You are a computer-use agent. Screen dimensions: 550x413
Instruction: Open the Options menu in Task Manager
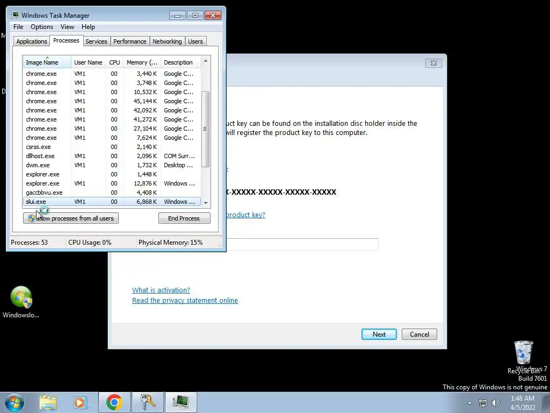coord(42,27)
